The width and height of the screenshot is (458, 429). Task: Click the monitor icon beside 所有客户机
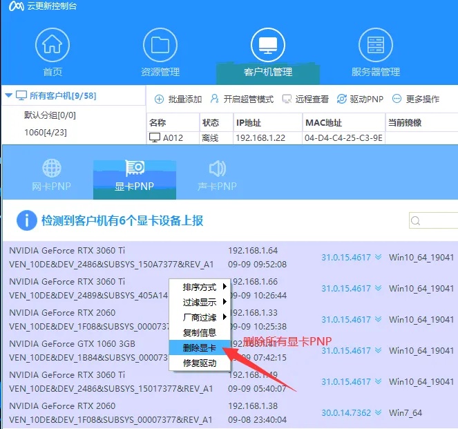tap(21, 95)
